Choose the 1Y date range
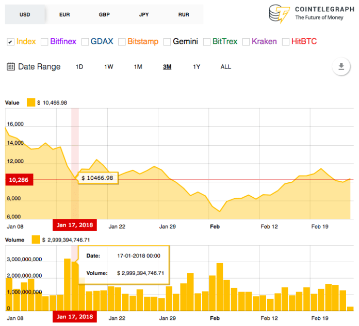359x326 pixels. [x=197, y=67]
